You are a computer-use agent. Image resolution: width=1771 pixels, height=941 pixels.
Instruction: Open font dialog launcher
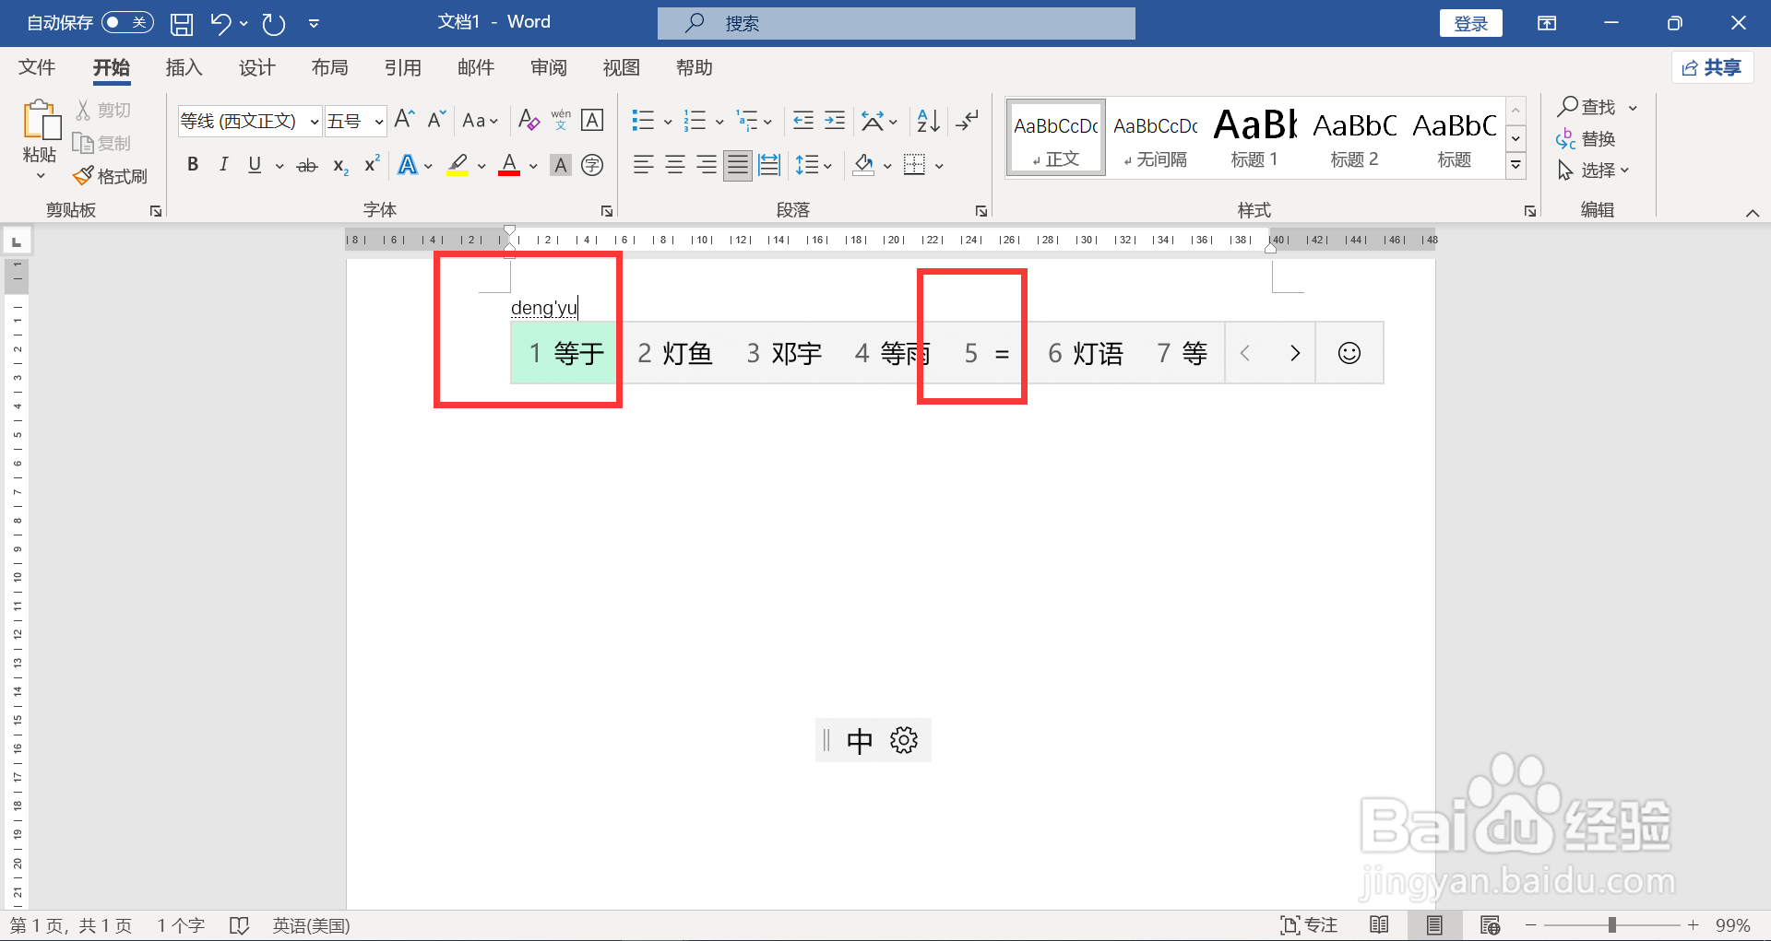[x=607, y=211]
